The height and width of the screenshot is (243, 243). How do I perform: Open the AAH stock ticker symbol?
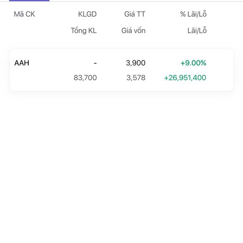(x=22, y=63)
